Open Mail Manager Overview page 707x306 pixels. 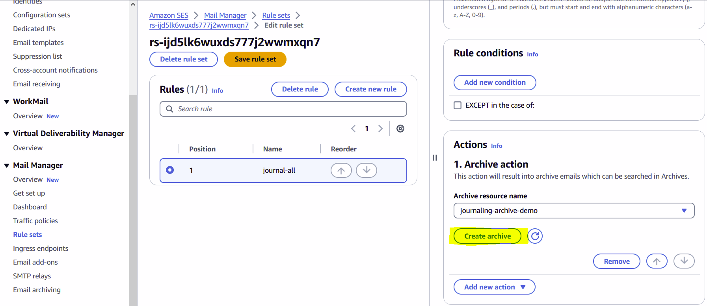click(28, 179)
